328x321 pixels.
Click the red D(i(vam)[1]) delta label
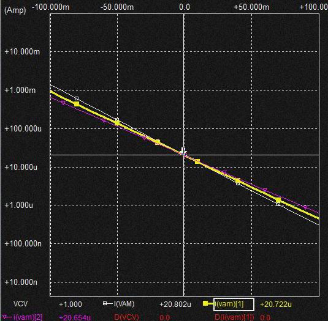(x=234, y=317)
